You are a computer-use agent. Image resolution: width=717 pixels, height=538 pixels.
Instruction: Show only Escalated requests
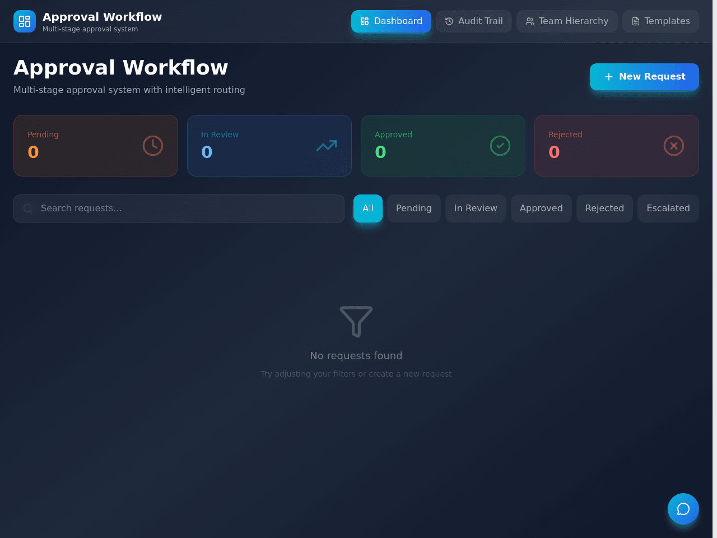pyautogui.click(x=668, y=208)
